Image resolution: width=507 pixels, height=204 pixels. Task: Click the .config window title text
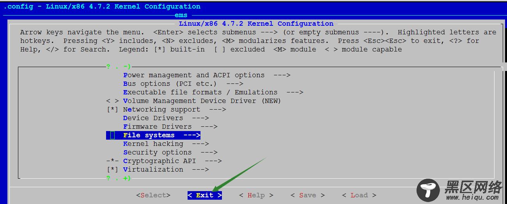[102, 7]
